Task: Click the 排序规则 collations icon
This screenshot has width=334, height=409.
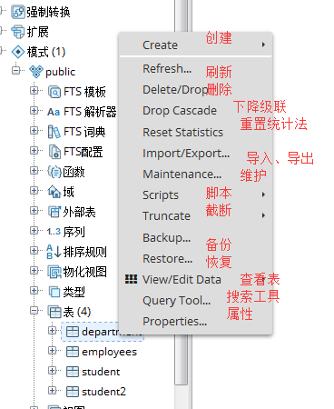Action: [x=54, y=252]
